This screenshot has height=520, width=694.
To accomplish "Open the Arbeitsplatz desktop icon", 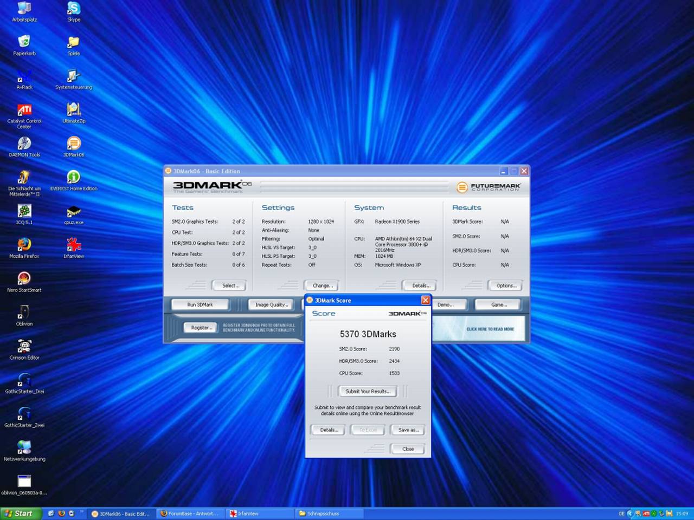I will point(24,12).
